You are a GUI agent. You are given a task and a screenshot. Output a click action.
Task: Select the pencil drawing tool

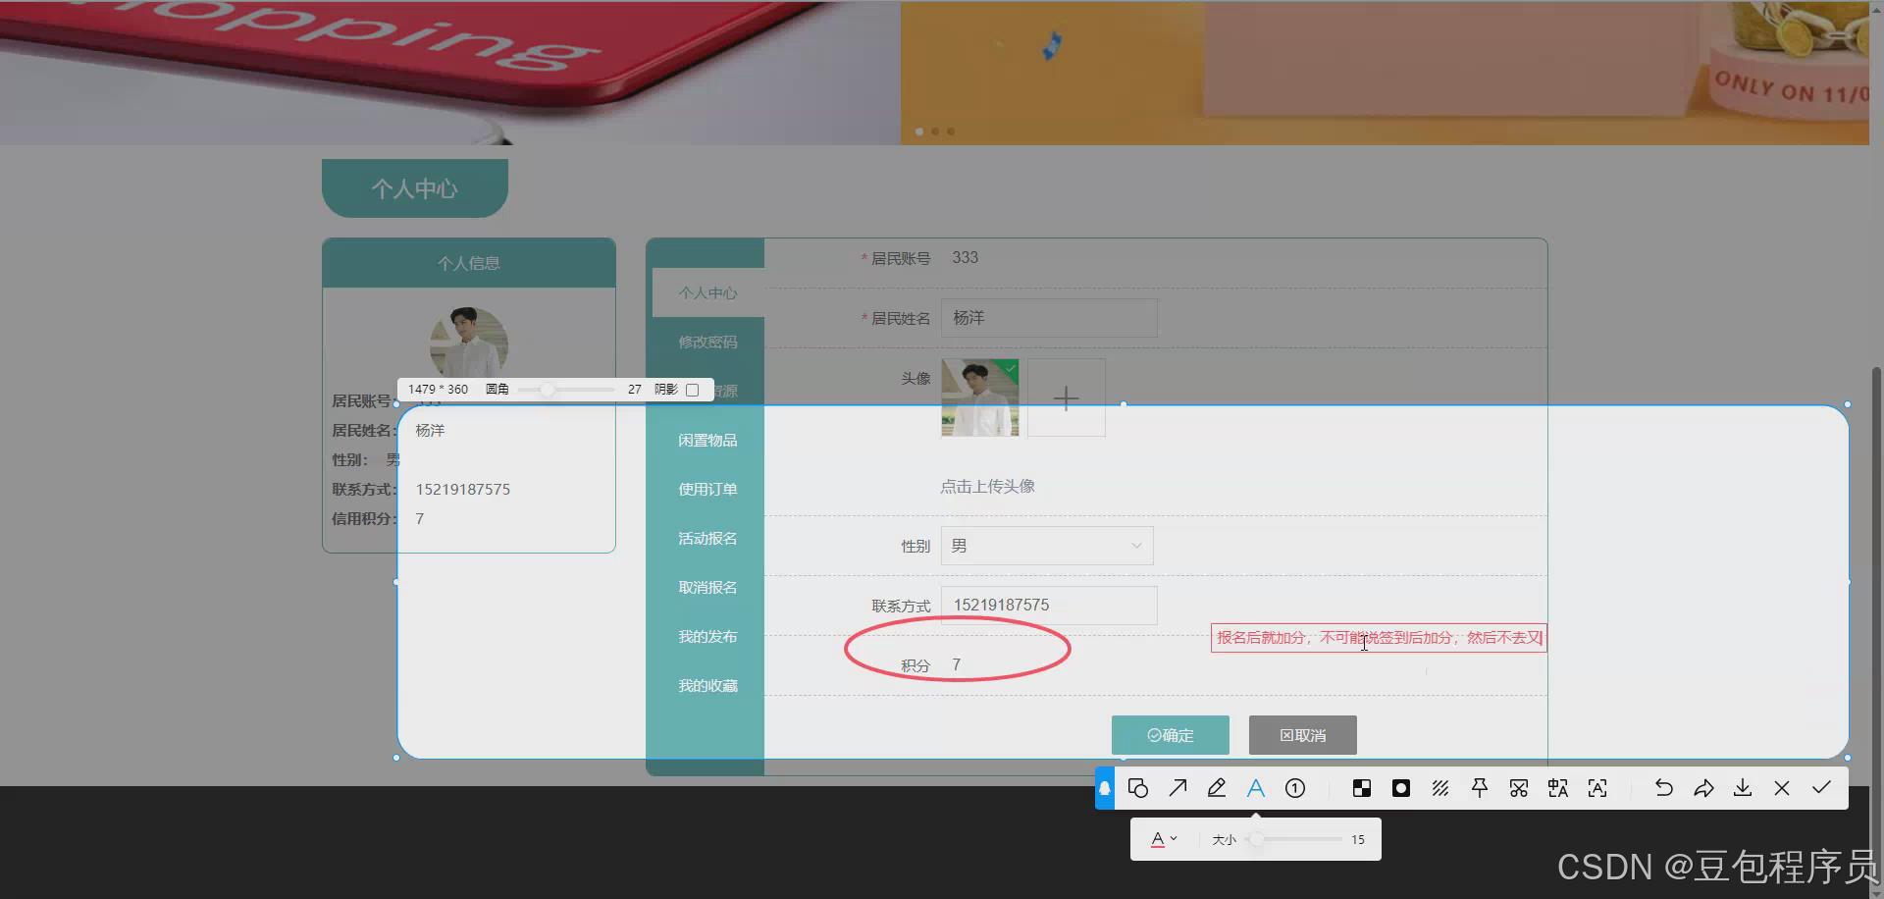(1217, 788)
